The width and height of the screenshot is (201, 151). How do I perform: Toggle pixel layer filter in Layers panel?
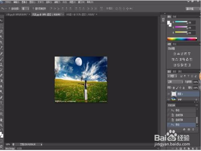tap(181, 76)
